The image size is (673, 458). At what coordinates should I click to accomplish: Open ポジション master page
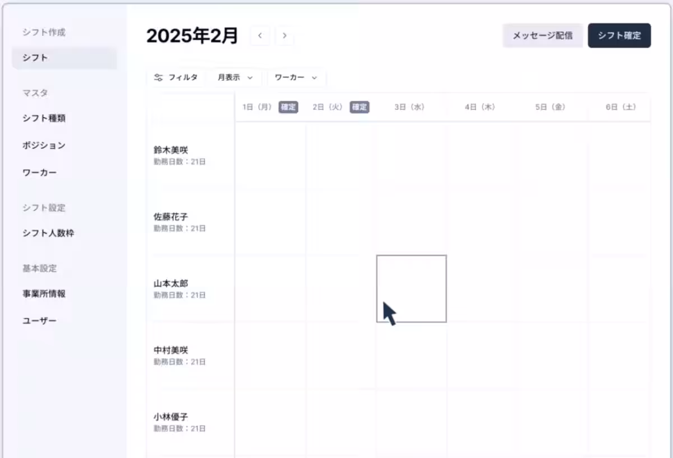pos(44,146)
